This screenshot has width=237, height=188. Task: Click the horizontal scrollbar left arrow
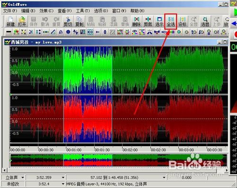pos(4,170)
